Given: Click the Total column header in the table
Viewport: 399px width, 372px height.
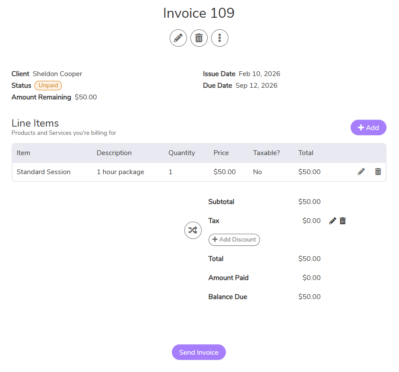Looking at the screenshot, I should coord(306,153).
